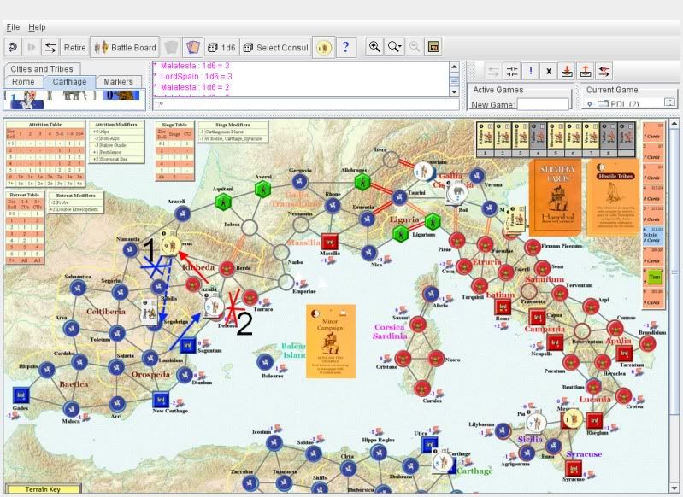Screen dimensions: 683x497
Task: Select the general counter near Segobriga
Action: pyautogui.click(x=150, y=312)
